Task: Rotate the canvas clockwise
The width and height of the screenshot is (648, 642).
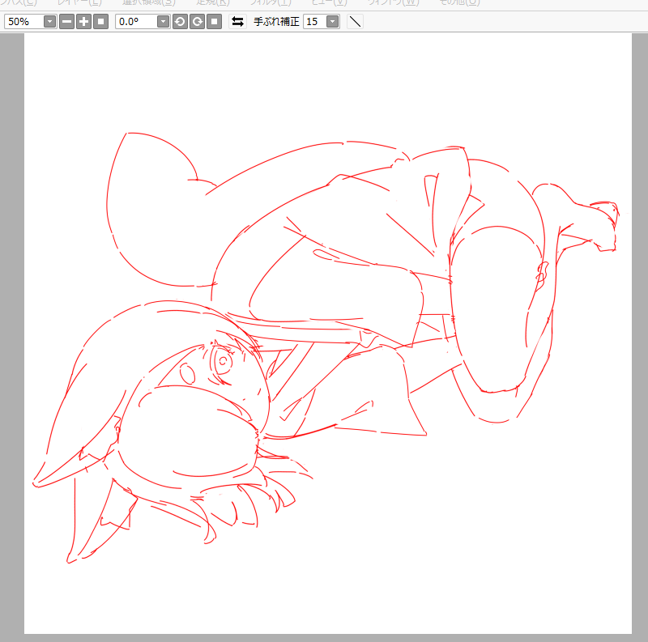Action: 197,22
